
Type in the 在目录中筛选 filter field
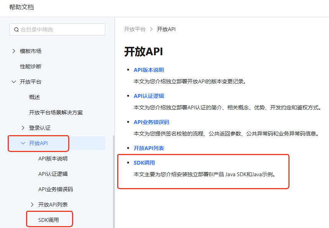coord(61,30)
